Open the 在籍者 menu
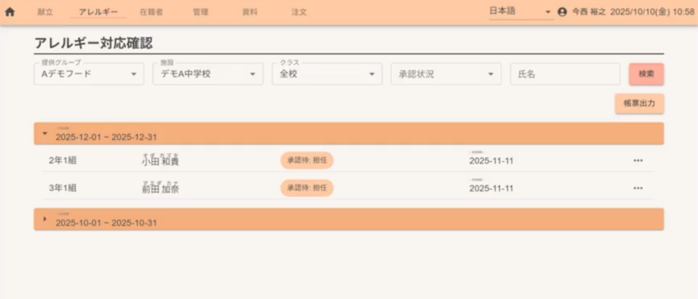698x299 pixels. coord(151,12)
